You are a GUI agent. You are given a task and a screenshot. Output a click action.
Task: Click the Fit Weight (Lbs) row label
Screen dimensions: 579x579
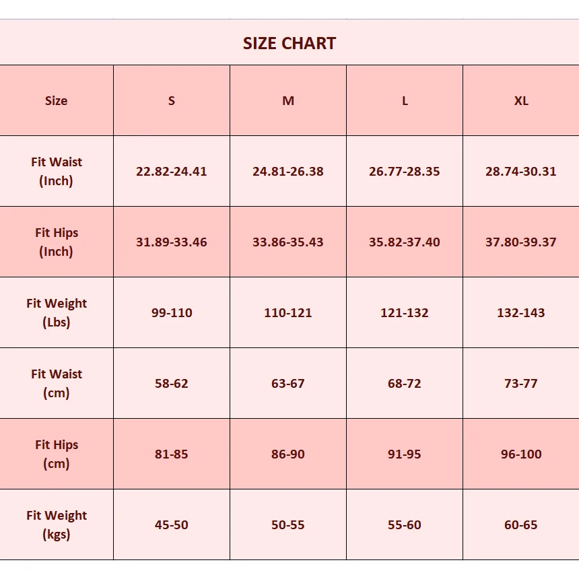coord(57,312)
